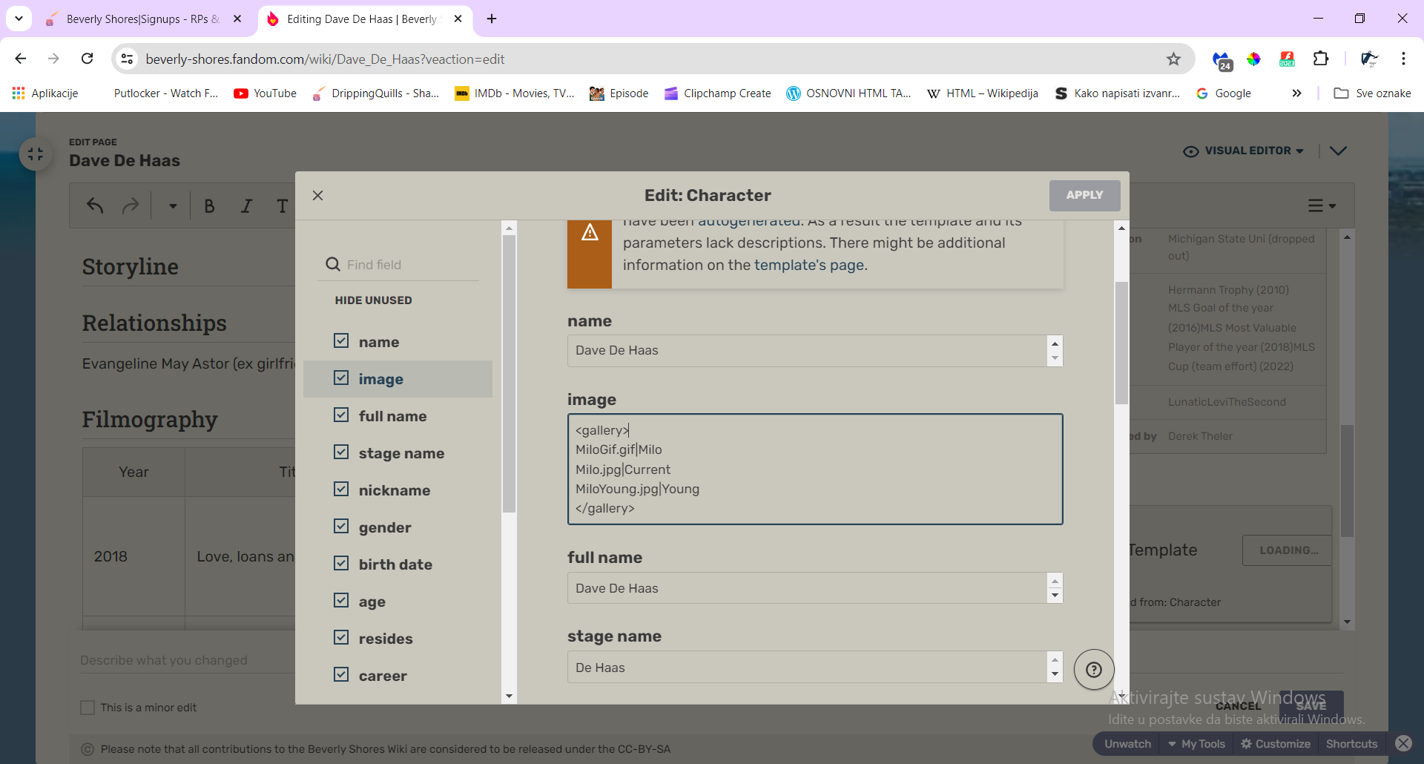The height and width of the screenshot is (764, 1424).
Task: Expand the paragraph format dropdown arrow
Action: click(173, 206)
